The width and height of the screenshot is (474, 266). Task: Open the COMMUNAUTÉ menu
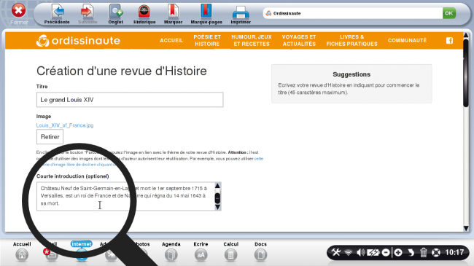407,41
